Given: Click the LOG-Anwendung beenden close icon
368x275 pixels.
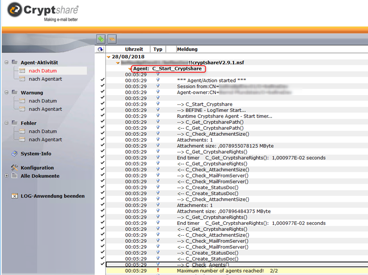Looking at the screenshot, I should [x=15, y=196].
